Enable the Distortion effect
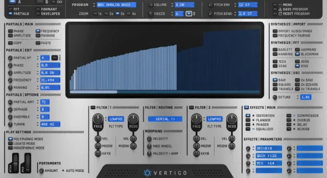 pos(248,116)
